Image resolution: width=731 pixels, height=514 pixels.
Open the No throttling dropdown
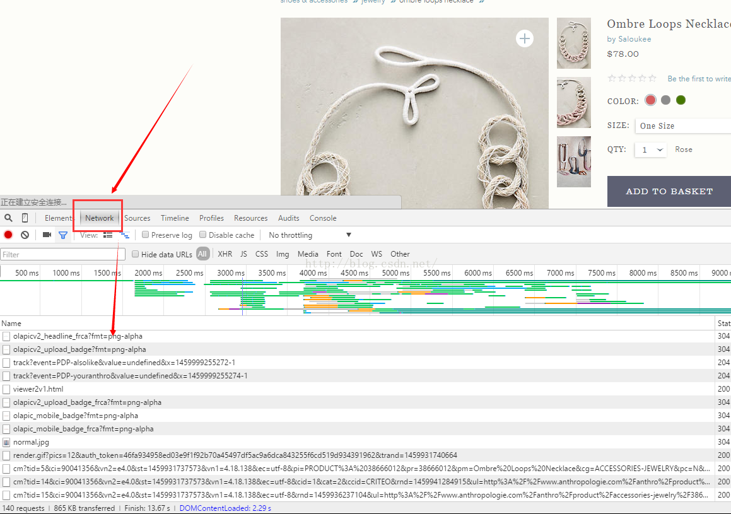pos(310,235)
